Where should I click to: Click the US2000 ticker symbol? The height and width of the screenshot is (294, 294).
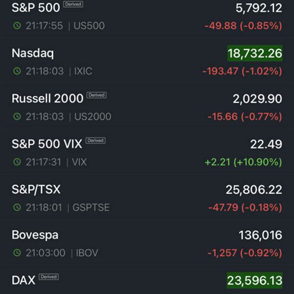coord(93,117)
